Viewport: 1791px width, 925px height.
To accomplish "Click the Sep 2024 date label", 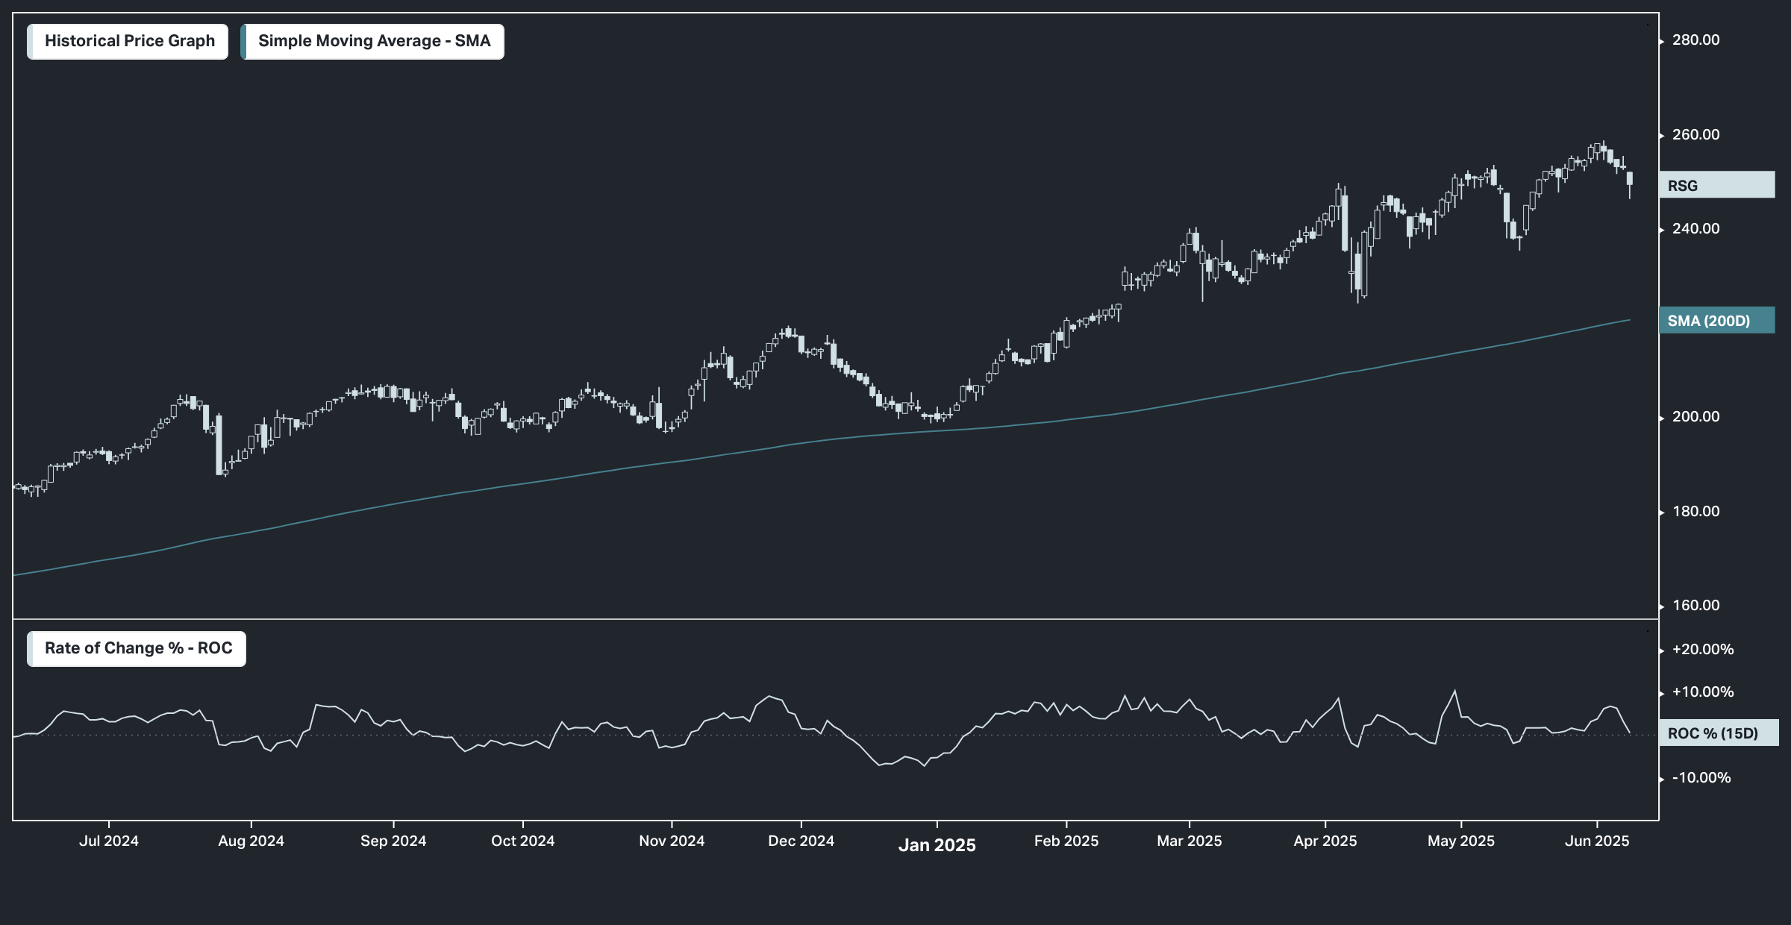I will click(393, 841).
